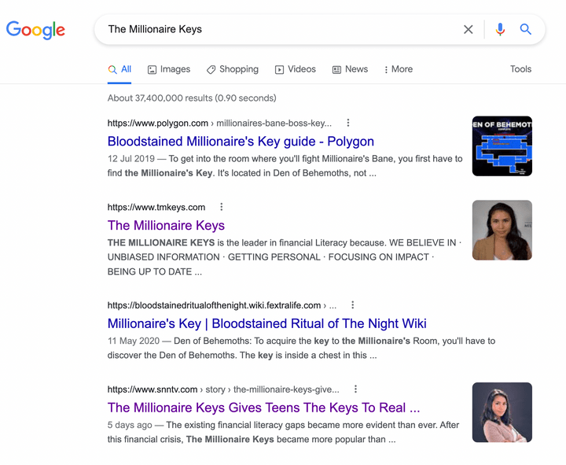
Task: Switch to the Images tab
Action: 169,69
